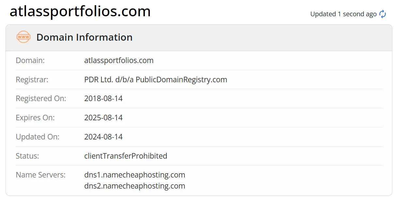Click the 'Registered On:' label
The width and height of the screenshot is (394, 197).
click(x=41, y=98)
